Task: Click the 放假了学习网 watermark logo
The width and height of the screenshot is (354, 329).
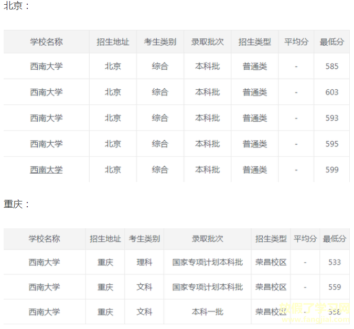Action: point(315,312)
